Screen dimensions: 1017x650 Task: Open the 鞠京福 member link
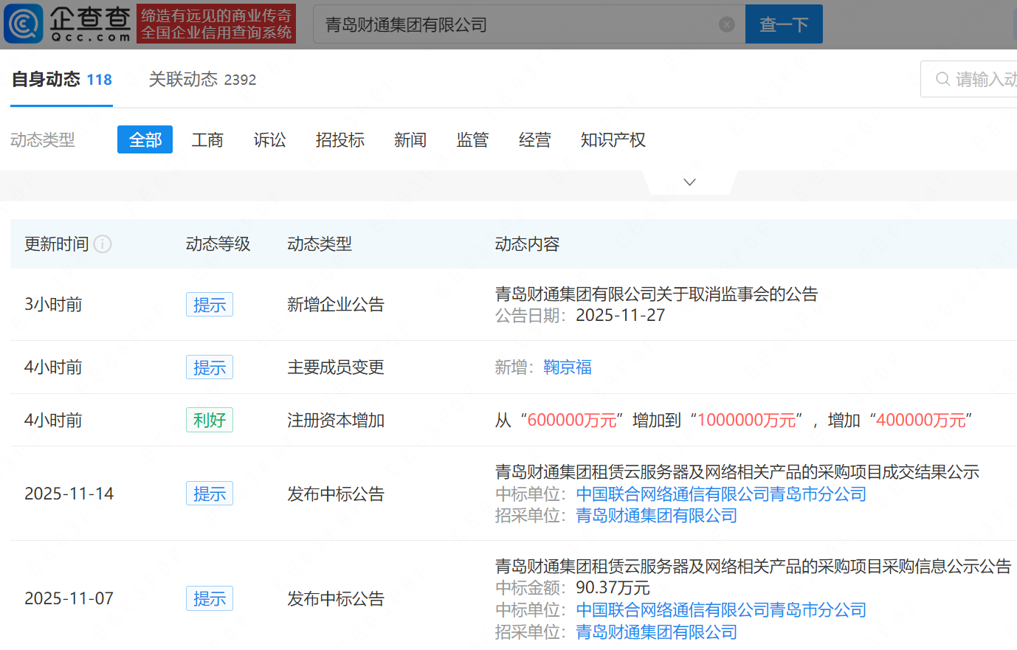[x=567, y=367]
